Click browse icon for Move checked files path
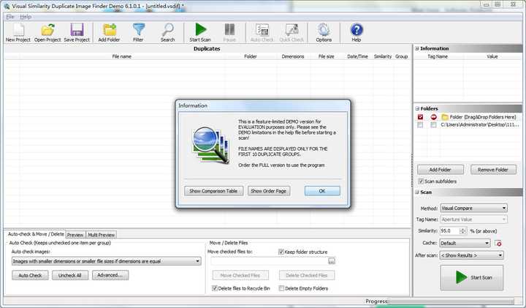This screenshot has width=526, height=308. (x=332, y=261)
